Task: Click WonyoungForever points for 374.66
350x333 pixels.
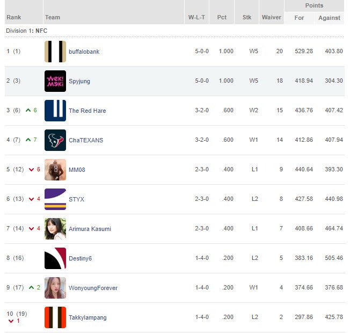Action: (304, 287)
